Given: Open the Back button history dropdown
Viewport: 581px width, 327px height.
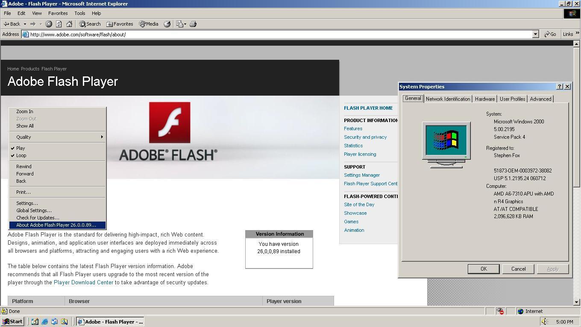Looking at the screenshot, I should (25, 24).
